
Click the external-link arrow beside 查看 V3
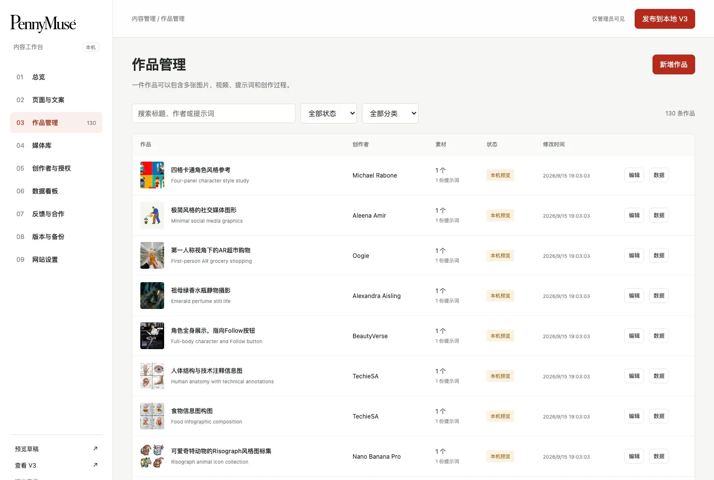tap(95, 465)
